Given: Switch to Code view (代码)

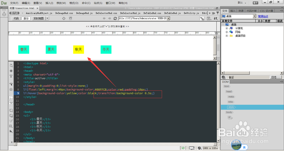Looking at the screenshot, I should click(16, 18).
